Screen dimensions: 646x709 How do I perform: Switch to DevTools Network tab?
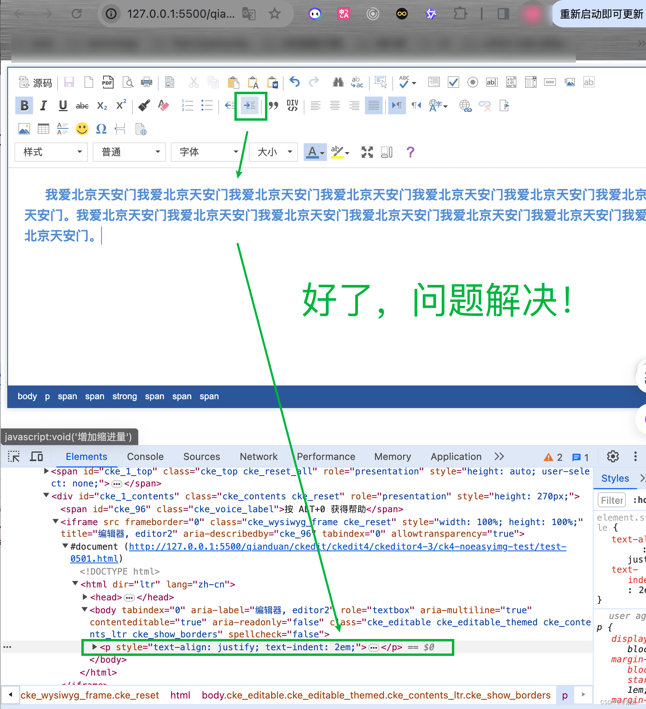259,457
